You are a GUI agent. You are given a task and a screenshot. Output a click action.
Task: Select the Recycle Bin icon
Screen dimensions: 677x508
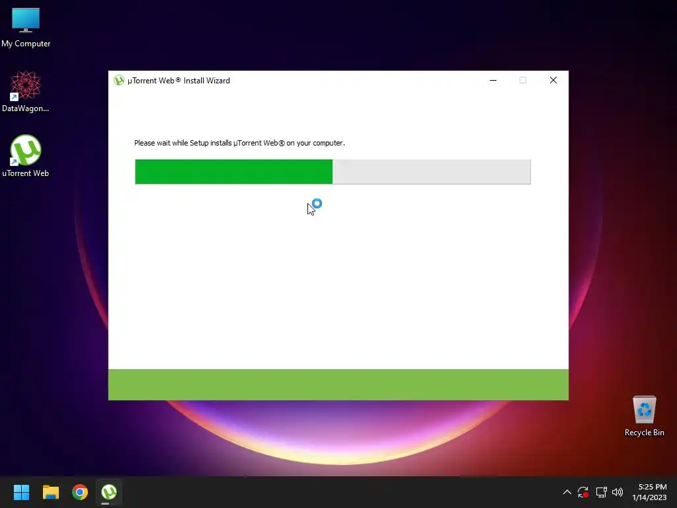[x=644, y=416]
